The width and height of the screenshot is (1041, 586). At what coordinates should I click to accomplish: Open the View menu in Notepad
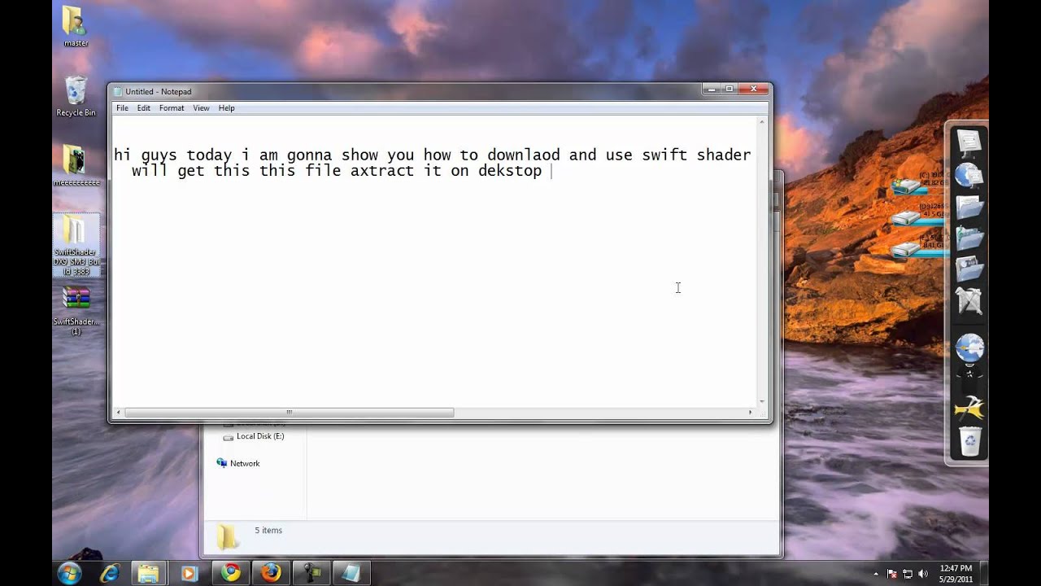coord(201,107)
